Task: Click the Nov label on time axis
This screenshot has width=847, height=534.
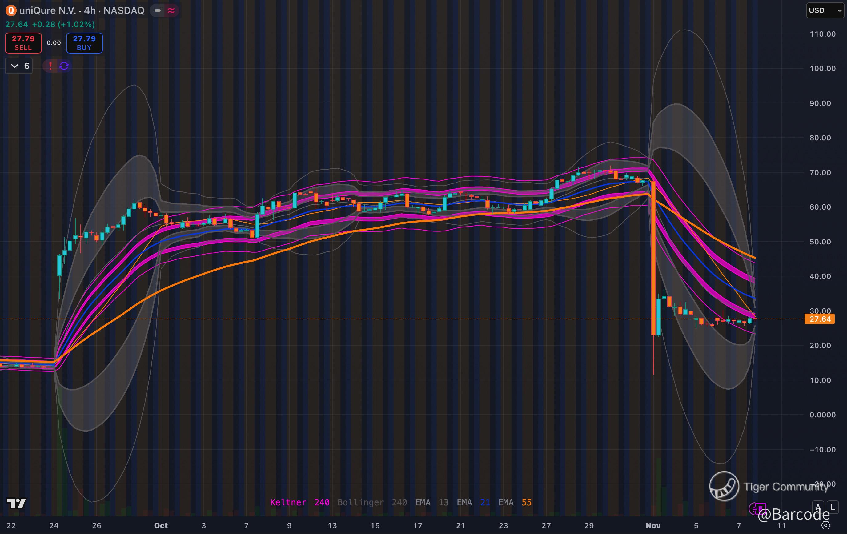Action: 653,526
